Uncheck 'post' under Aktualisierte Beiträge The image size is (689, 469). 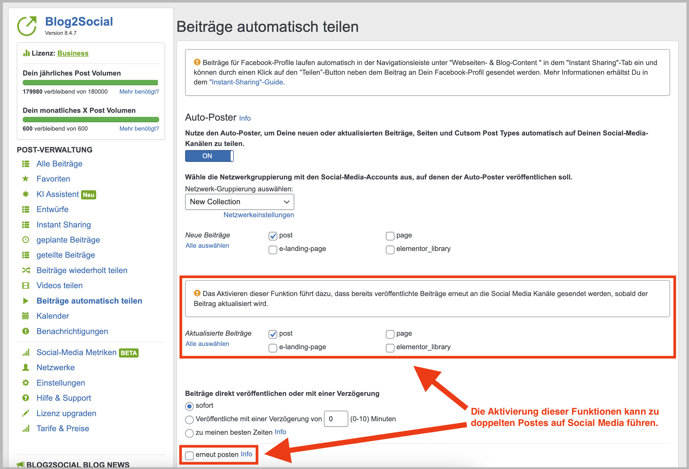pyautogui.click(x=273, y=334)
